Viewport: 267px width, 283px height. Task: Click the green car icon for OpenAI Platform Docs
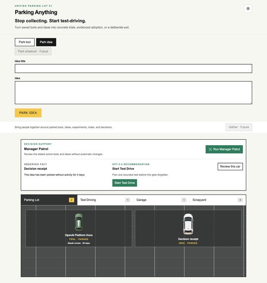click(78, 222)
